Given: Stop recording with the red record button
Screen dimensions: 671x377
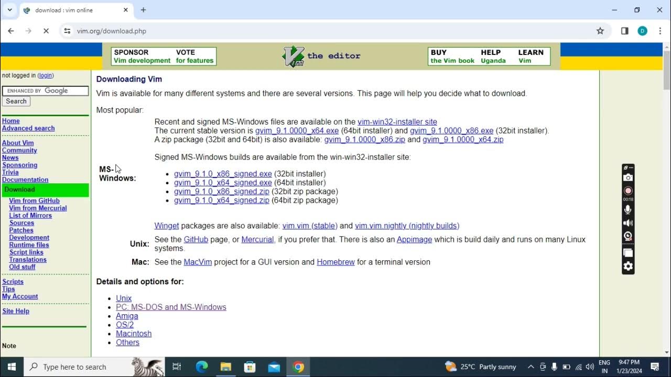Looking at the screenshot, I should click(x=628, y=191).
